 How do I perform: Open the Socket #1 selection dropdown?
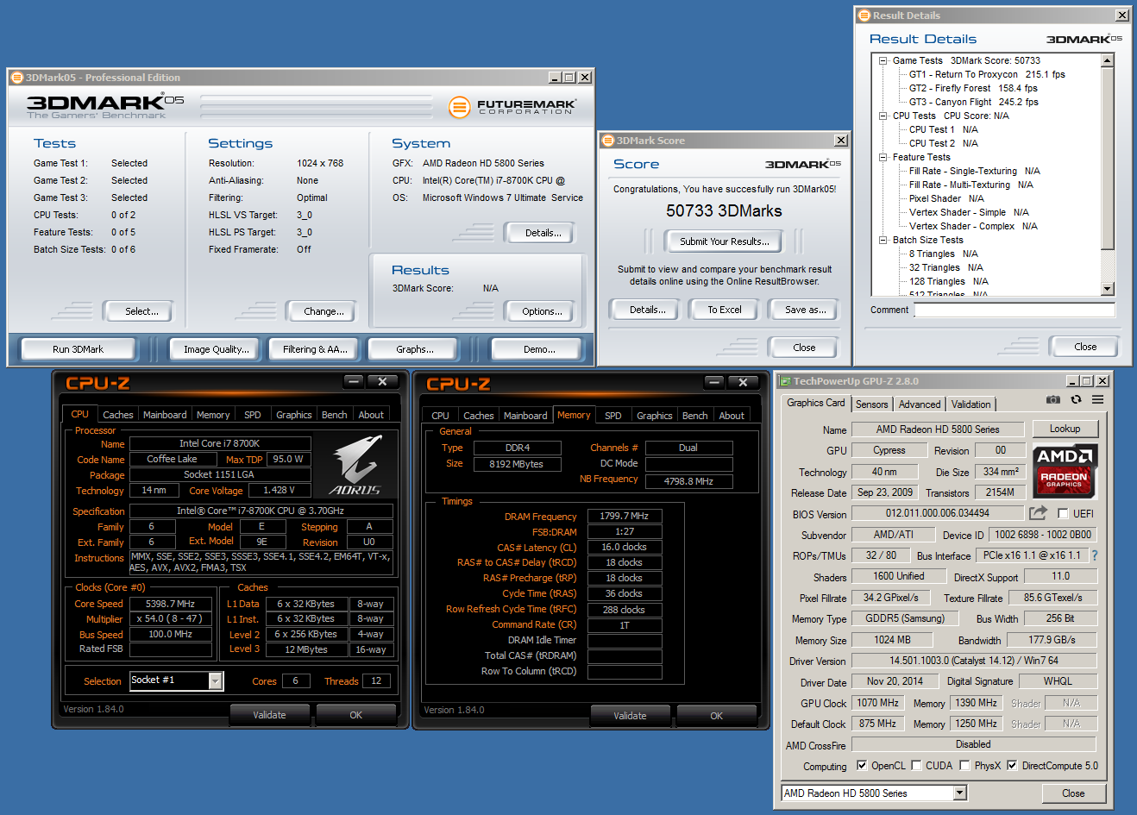(x=216, y=681)
